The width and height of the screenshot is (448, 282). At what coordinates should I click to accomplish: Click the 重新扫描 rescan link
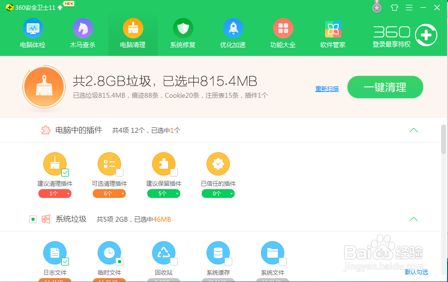pos(327,89)
